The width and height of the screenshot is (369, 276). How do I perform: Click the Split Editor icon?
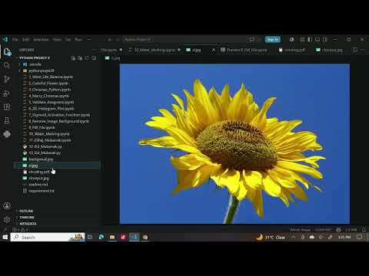pos(355,50)
